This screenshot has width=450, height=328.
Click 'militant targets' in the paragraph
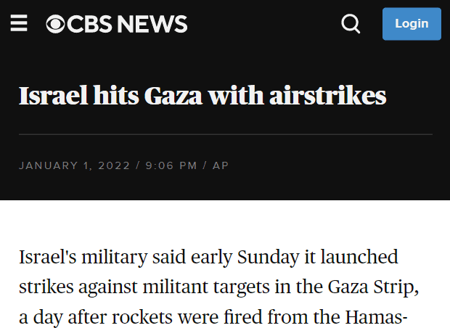206,287
